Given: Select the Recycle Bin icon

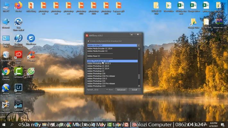Looking at the screenshot, I should point(6,55).
